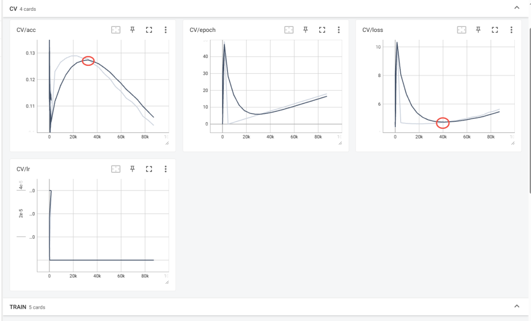
Task: Fit CV/loss chart domain to data
Action: coord(461,30)
